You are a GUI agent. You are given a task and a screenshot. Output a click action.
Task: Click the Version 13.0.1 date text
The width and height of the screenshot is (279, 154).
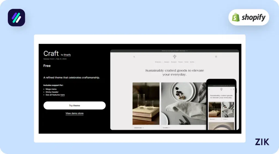55,59
